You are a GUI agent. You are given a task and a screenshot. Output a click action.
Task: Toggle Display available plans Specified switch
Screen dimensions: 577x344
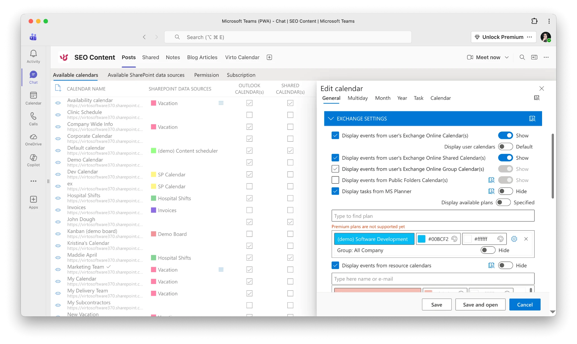[x=503, y=202]
